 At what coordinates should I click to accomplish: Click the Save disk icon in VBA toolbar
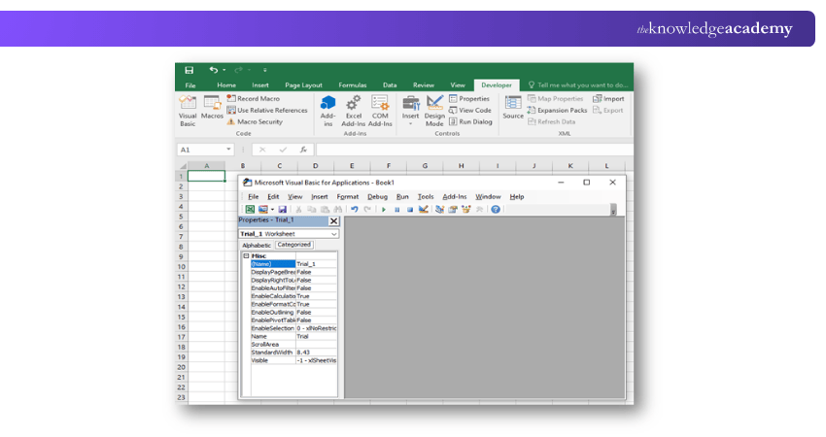click(x=283, y=209)
